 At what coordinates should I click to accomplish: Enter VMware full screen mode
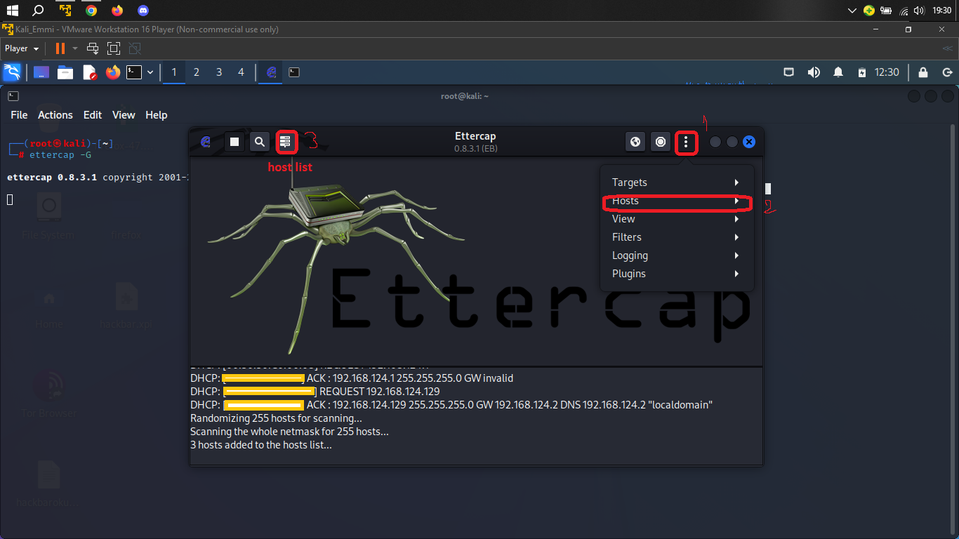click(114, 48)
